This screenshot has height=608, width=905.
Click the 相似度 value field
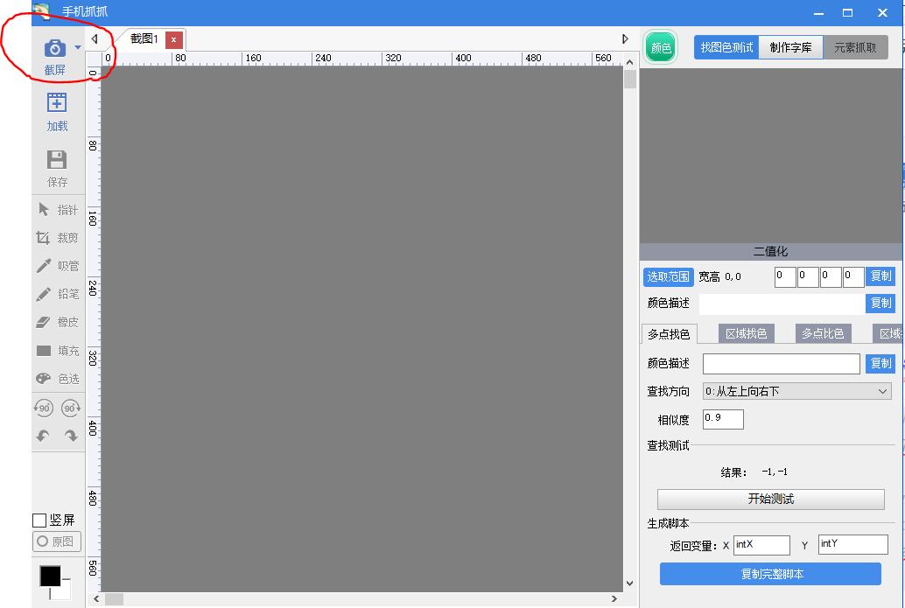point(723,419)
